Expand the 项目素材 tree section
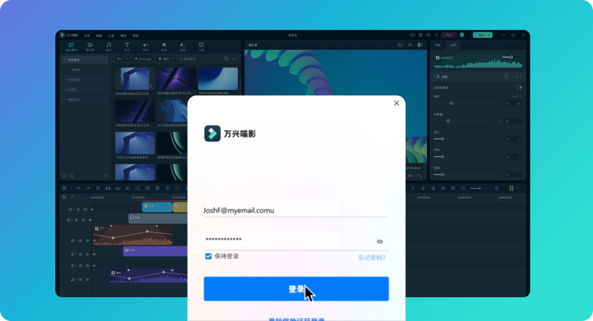 click(65, 59)
